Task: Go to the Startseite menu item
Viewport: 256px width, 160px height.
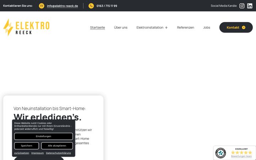Action: tap(97, 27)
